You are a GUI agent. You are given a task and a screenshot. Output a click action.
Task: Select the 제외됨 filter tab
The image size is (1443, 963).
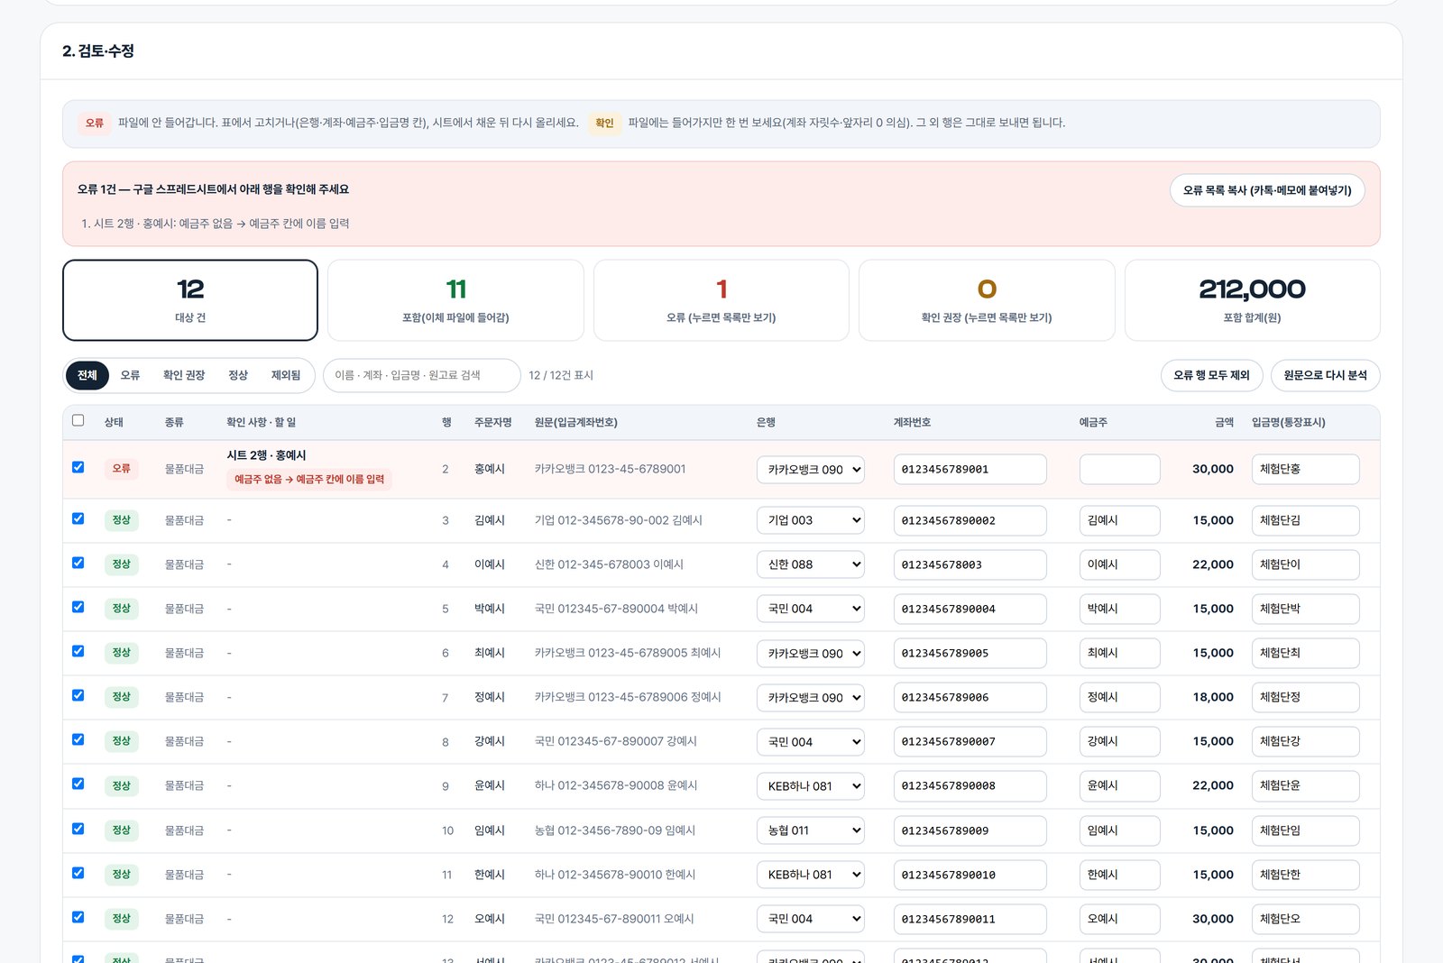click(286, 375)
